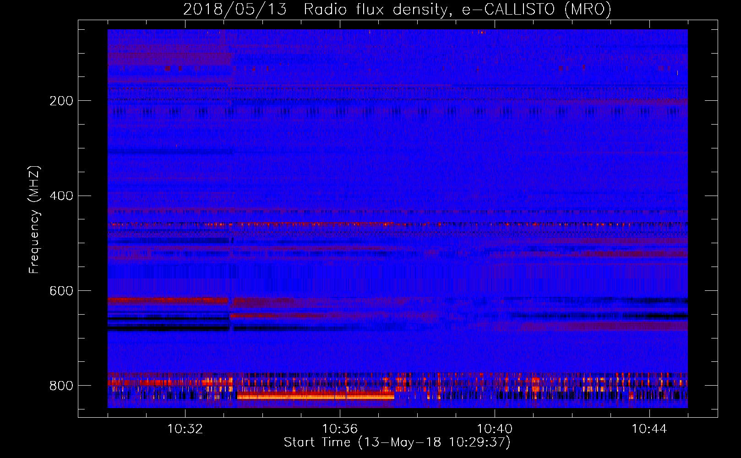
Task: Select the 'e-CALLISTO (MRO)' text in the title
Action: (x=536, y=9)
